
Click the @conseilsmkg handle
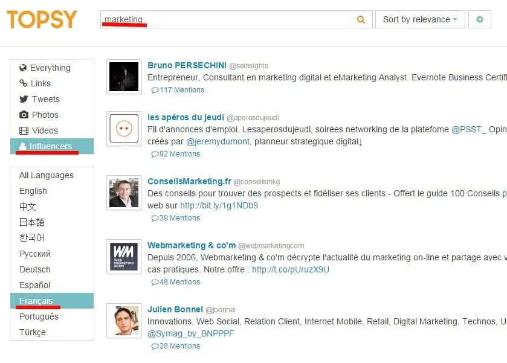click(x=257, y=182)
